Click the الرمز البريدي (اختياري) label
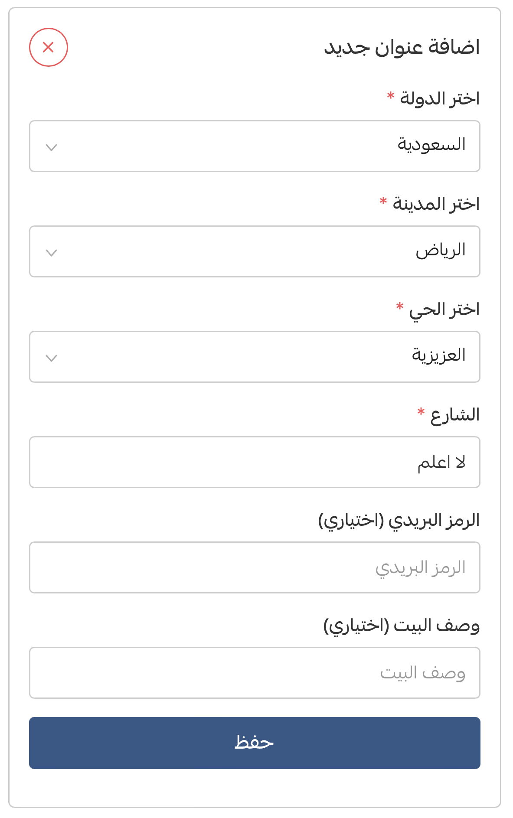 (399, 521)
